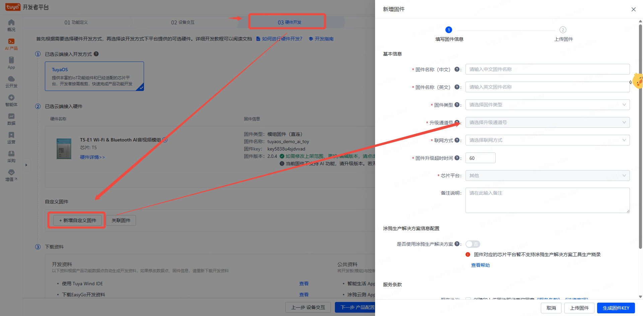Click the floating mascot assistant icon
643x316 pixels.
point(638,81)
